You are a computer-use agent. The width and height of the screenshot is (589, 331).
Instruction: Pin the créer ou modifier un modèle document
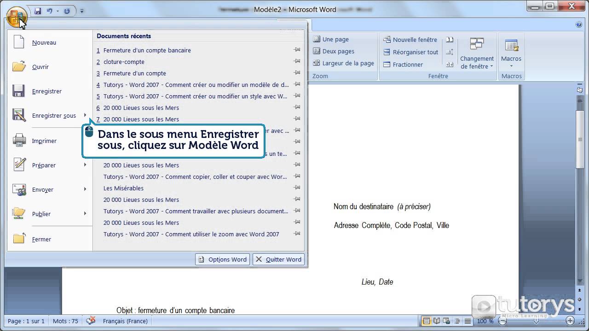click(x=297, y=84)
